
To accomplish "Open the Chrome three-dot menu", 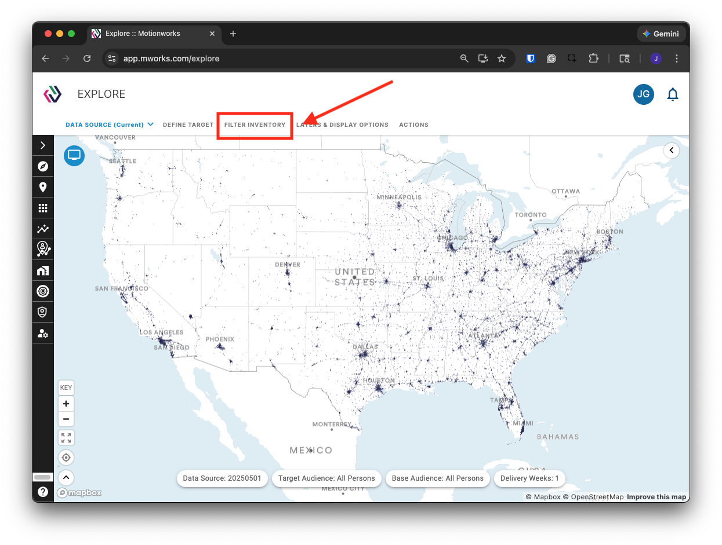I will point(677,58).
